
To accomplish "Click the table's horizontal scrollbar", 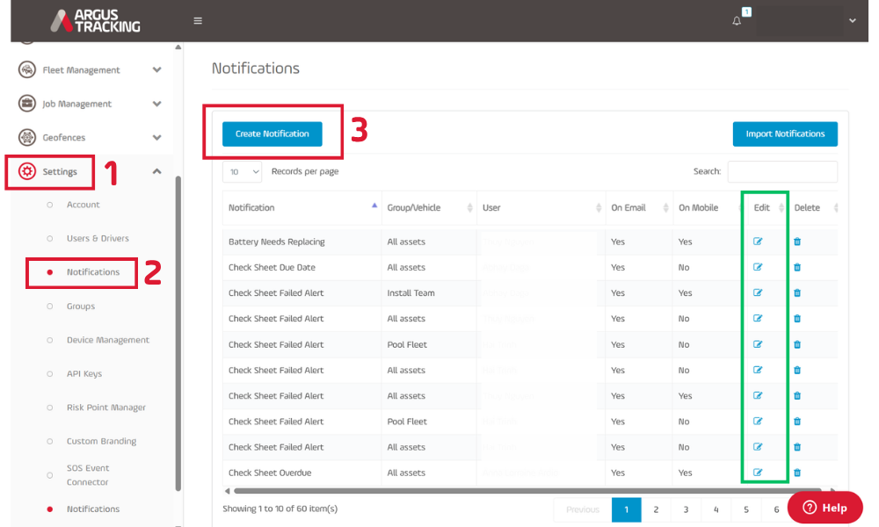I will (x=527, y=491).
